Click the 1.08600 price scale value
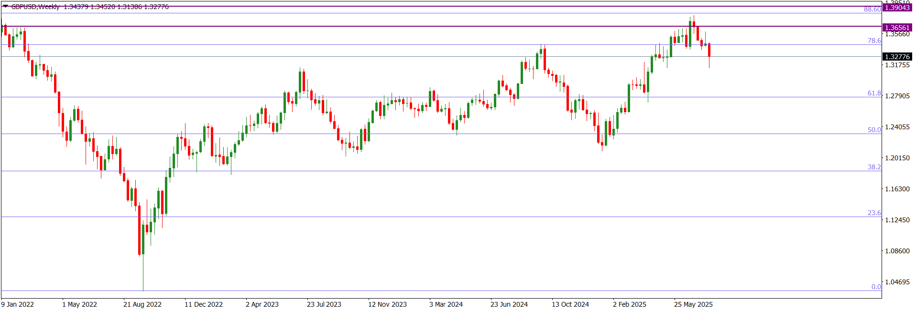This screenshot has width=916, height=311. [897, 251]
